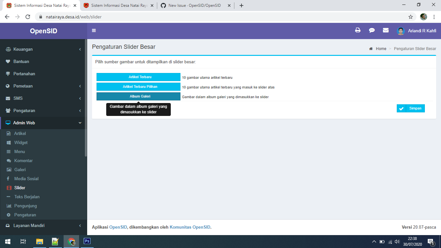Toggle the sidebar with the hamburger icon
Screen dimensions: 441x248
[94, 30]
